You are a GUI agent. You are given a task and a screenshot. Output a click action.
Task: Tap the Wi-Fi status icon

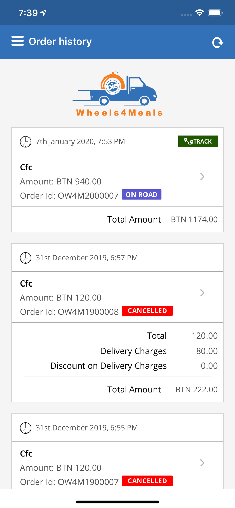coord(200,13)
